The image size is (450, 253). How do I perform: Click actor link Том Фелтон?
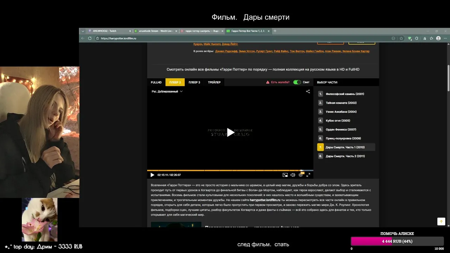click(297, 51)
